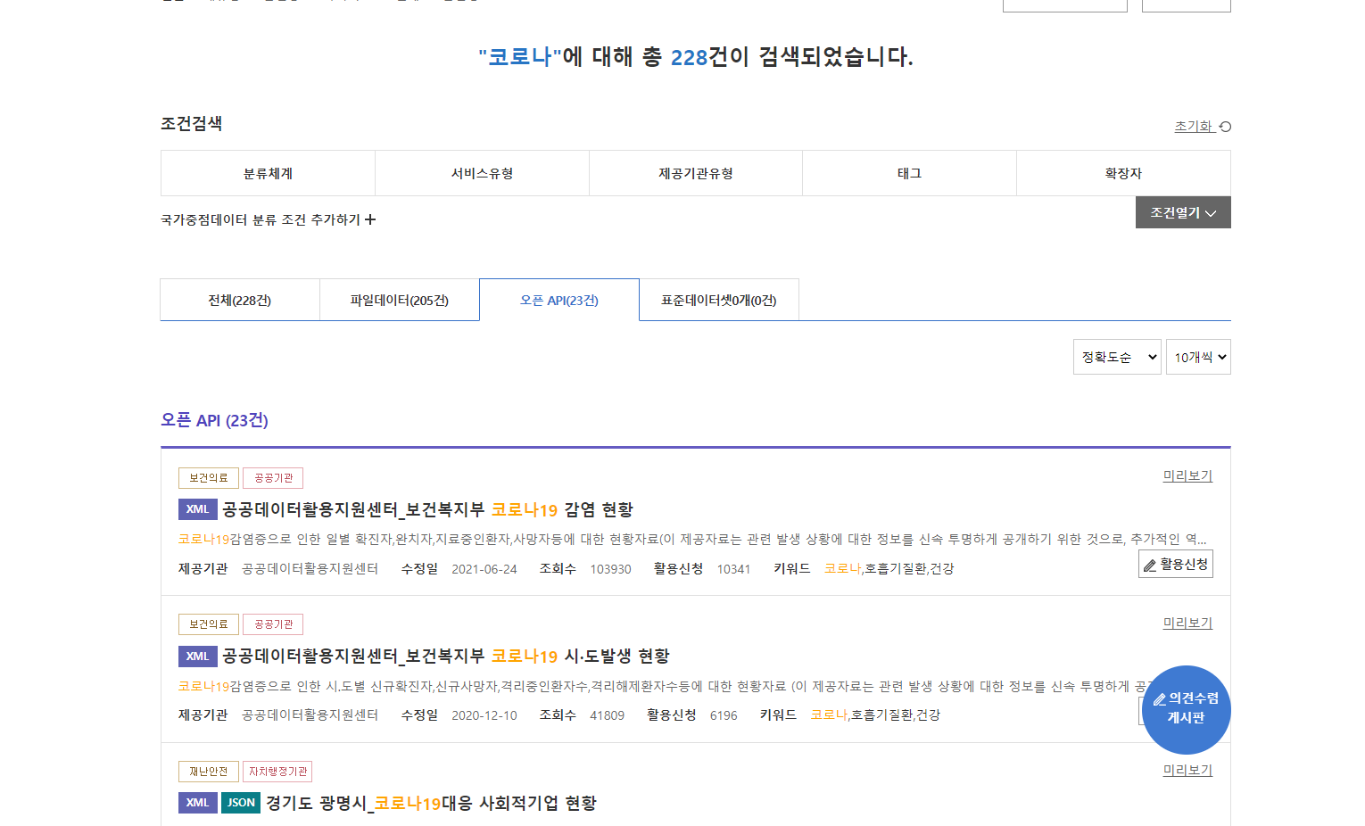Open 미리보기 for 코로나19 시·도발생 현황
This screenshot has height=826, width=1365.
(x=1187, y=624)
